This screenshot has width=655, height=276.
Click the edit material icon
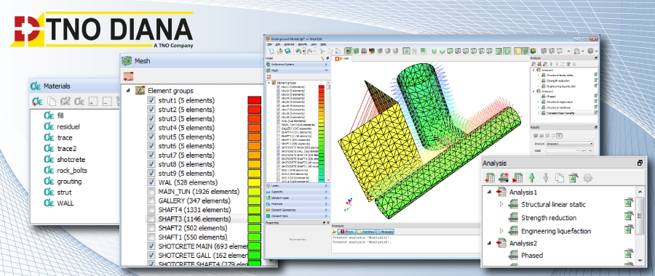click(x=65, y=101)
